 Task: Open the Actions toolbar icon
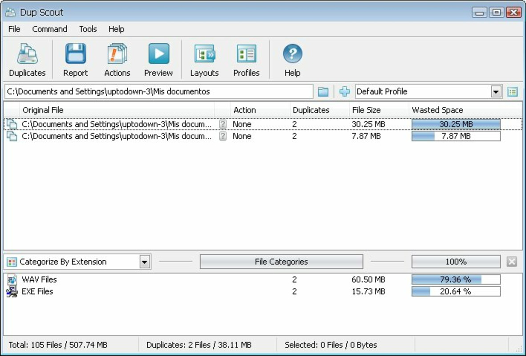click(117, 54)
